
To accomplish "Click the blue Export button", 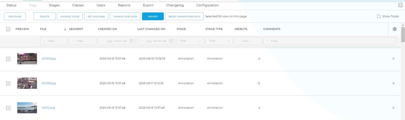I will click(x=153, y=16).
